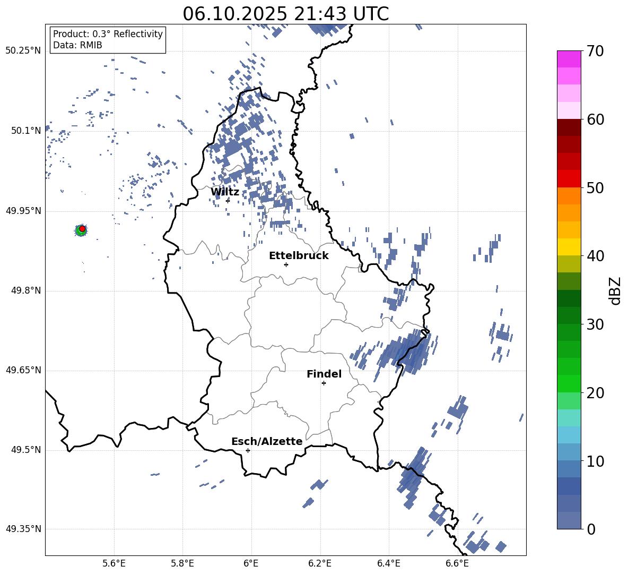Click the 6.6°E longitude label

point(457,563)
